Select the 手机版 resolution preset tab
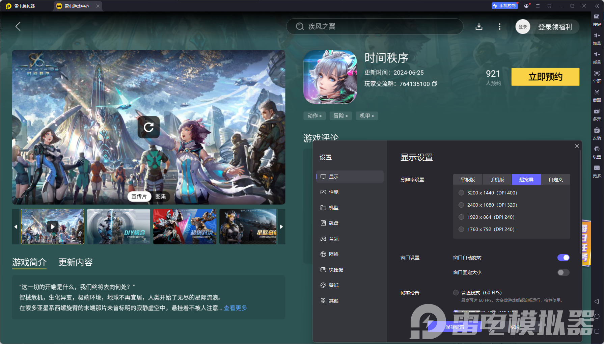This screenshot has height=344, width=604. coord(497,179)
